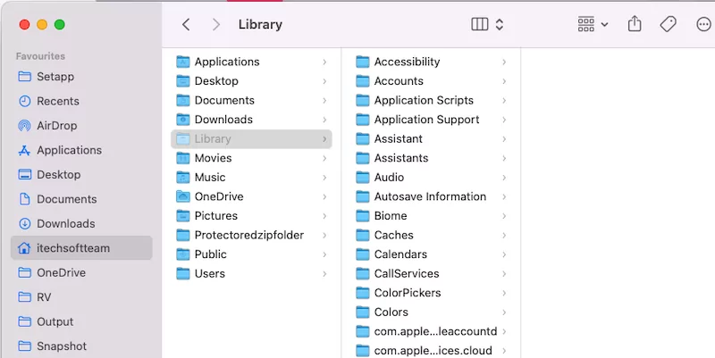Select itechsoftteam home in sidebar
This screenshot has height=358, width=715.
81,248
